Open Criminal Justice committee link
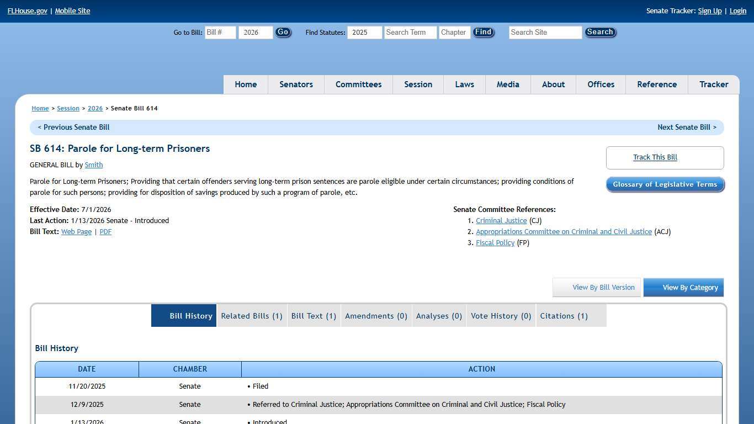Image resolution: width=754 pixels, height=424 pixels. pos(501,221)
